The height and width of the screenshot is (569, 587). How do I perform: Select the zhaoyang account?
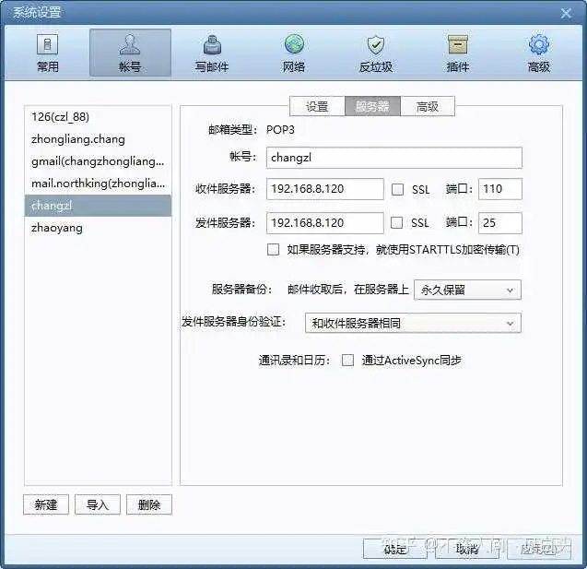(x=98, y=228)
